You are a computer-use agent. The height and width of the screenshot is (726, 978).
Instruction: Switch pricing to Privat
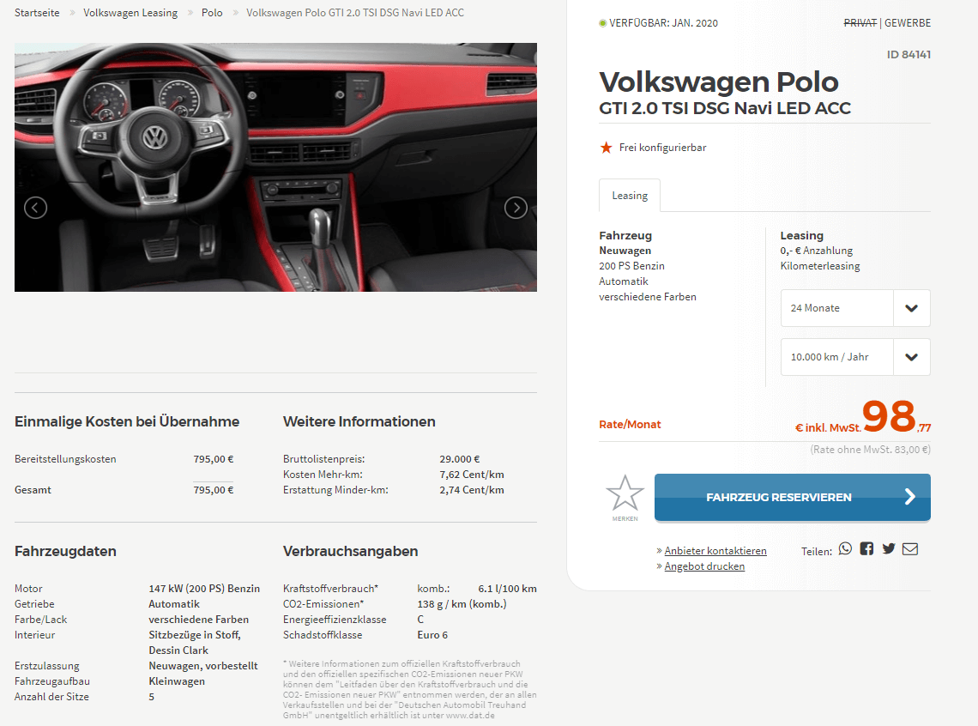point(860,23)
